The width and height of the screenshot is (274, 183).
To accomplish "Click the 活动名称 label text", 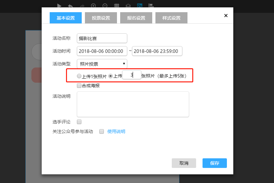I will [x=62, y=38].
